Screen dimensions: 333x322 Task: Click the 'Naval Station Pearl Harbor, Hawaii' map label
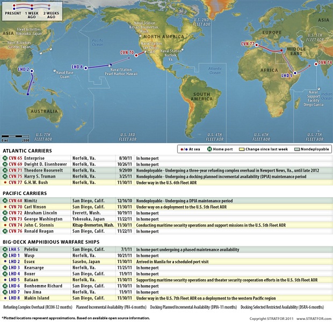121,72
